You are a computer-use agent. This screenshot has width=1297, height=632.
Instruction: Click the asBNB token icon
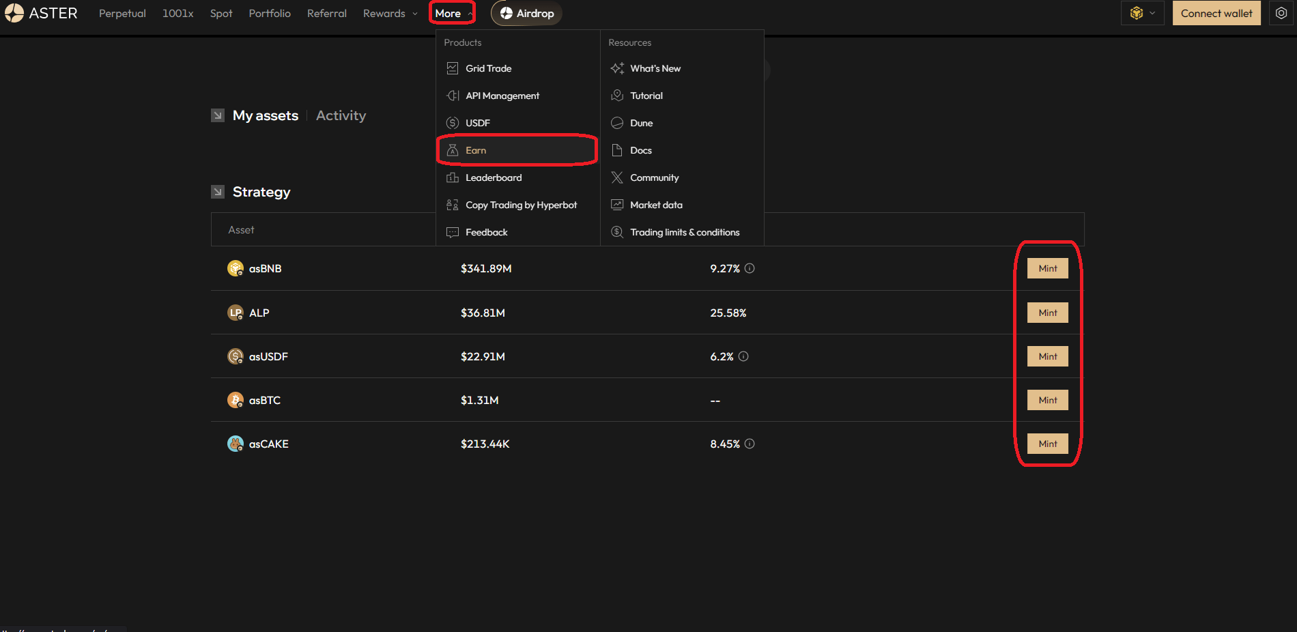click(236, 268)
